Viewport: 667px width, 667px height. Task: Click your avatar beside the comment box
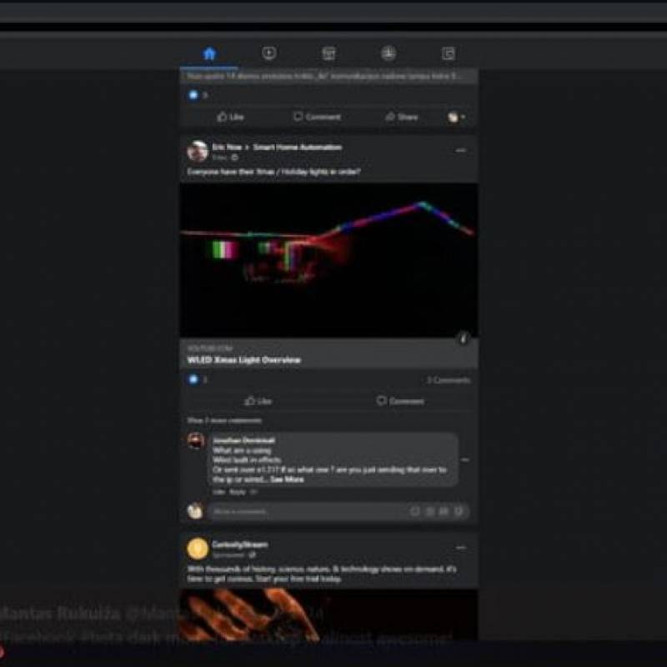pyautogui.click(x=195, y=511)
